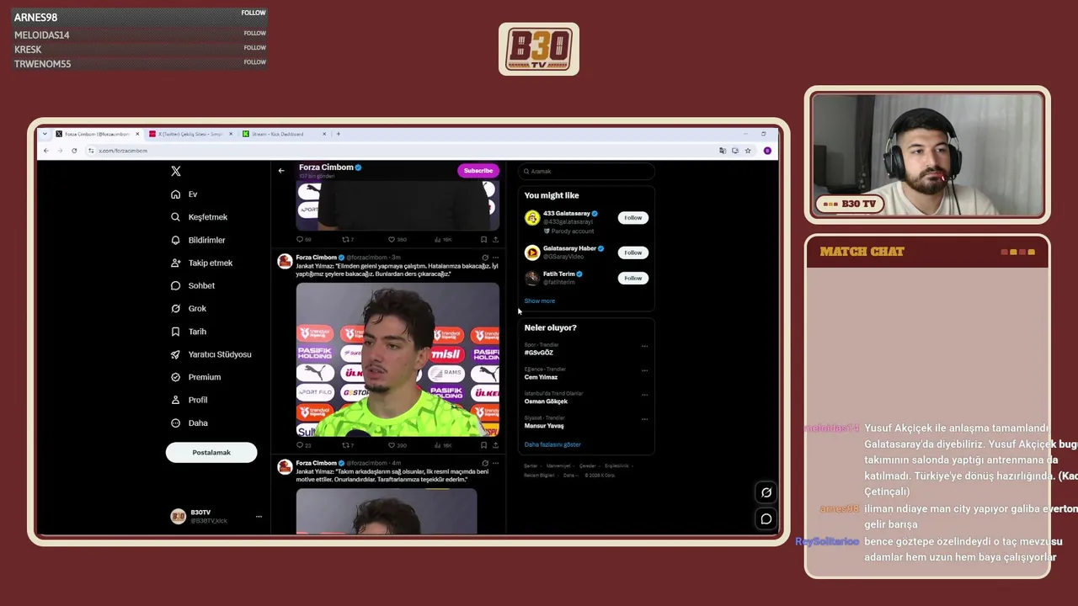Close the Forza Cimbom browser tab
The image size is (1078, 606).
tap(136, 134)
